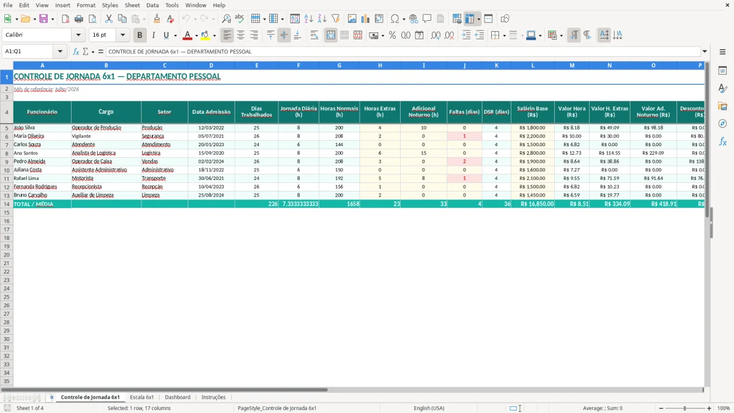The height and width of the screenshot is (413, 734).
Task: Apply the red font color swatch
Action: pos(188,35)
